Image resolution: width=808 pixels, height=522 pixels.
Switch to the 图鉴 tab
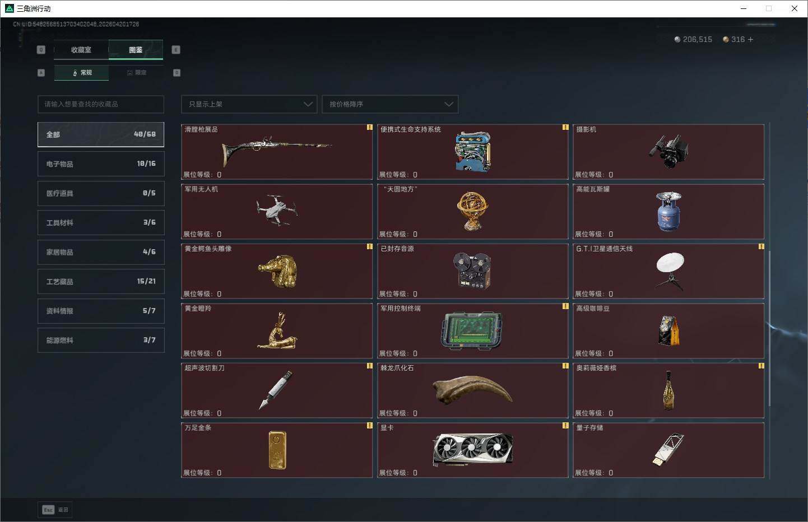pyautogui.click(x=136, y=50)
